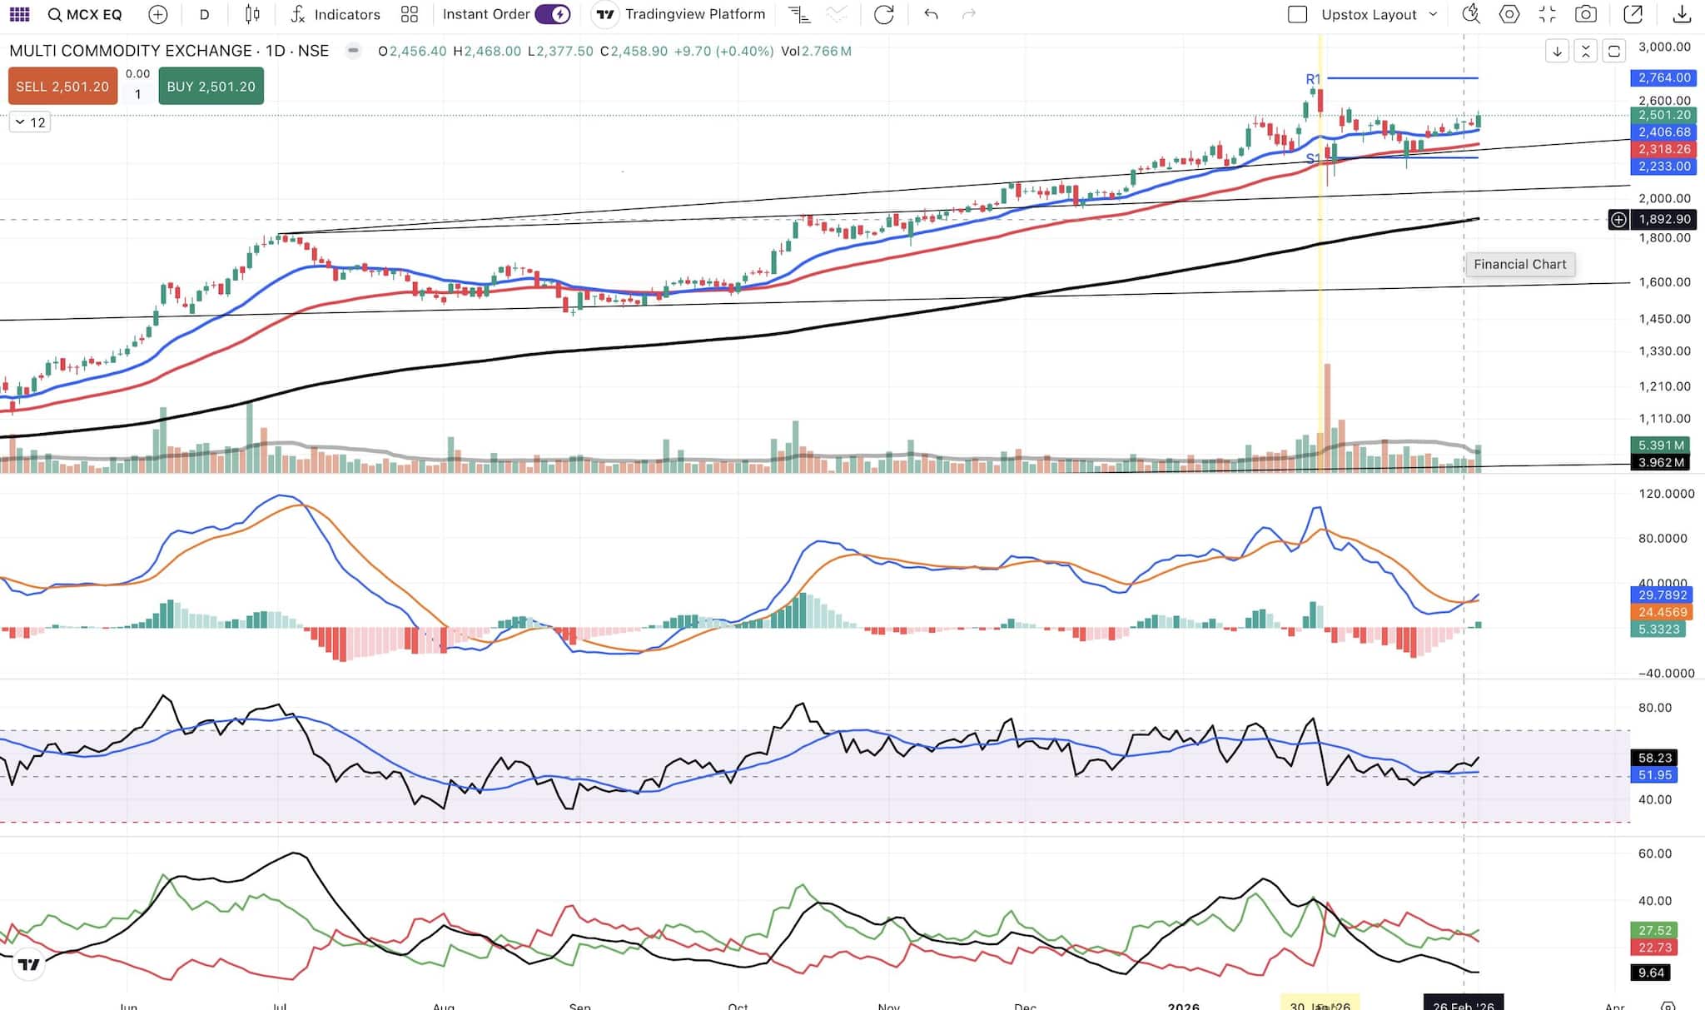Select the red 2,318.26 moving average label
Screen dimensions: 1705x1010
(1663, 149)
